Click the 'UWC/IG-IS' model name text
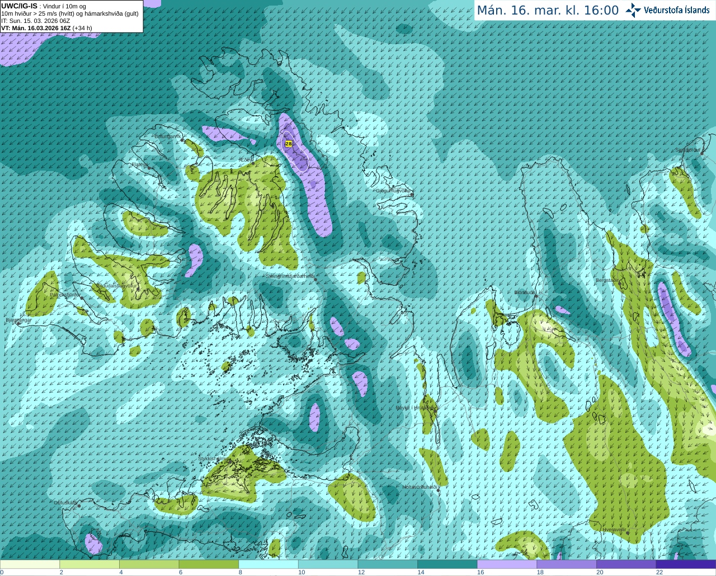This screenshot has height=576, width=716. tap(19, 6)
